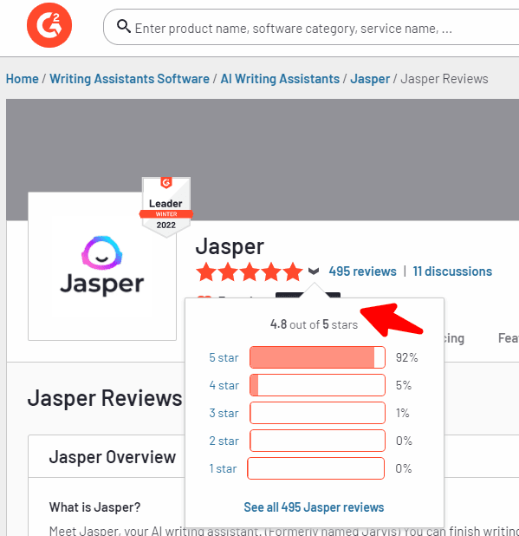The height and width of the screenshot is (536, 519).
Task: Click the five orange stars rating
Action: [250, 271]
